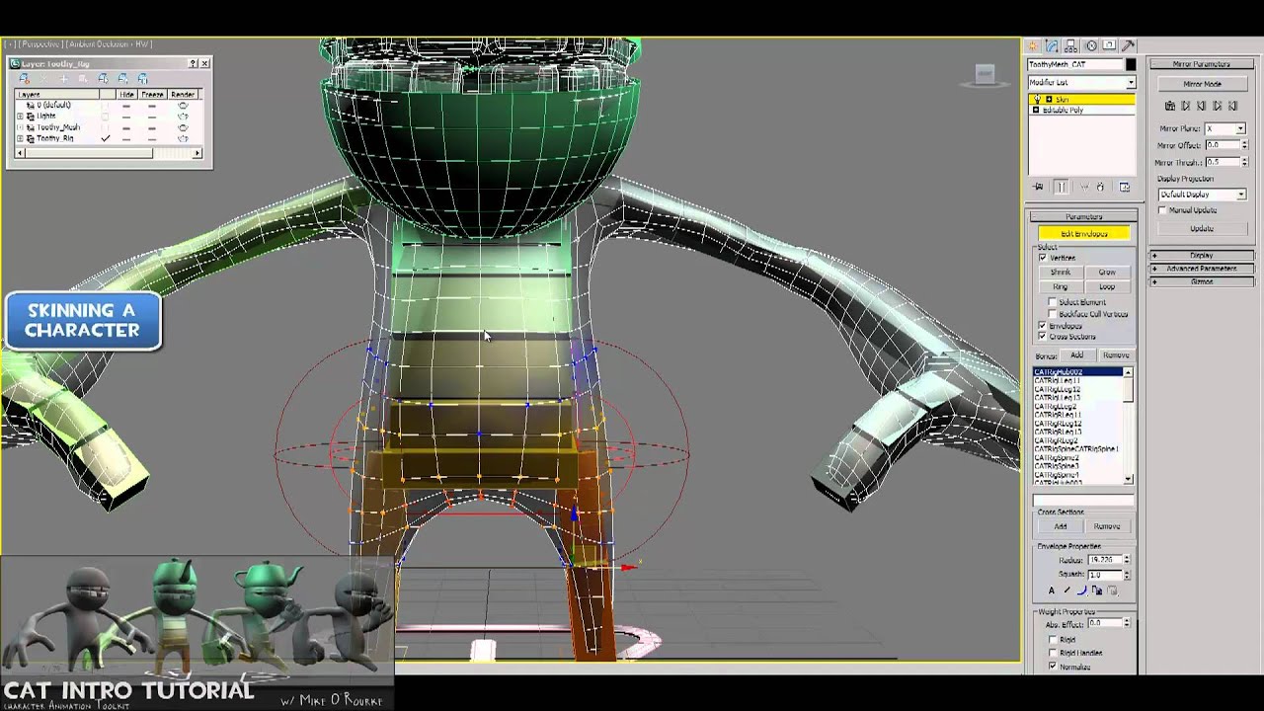
Task: Click Configure Modifier Sets icon
Action: tap(1124, 187)
